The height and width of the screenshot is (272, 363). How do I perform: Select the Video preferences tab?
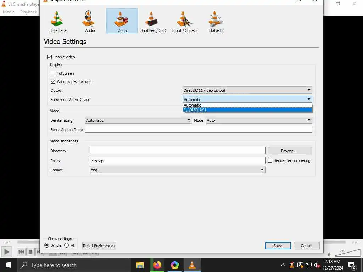pos(122,21)
